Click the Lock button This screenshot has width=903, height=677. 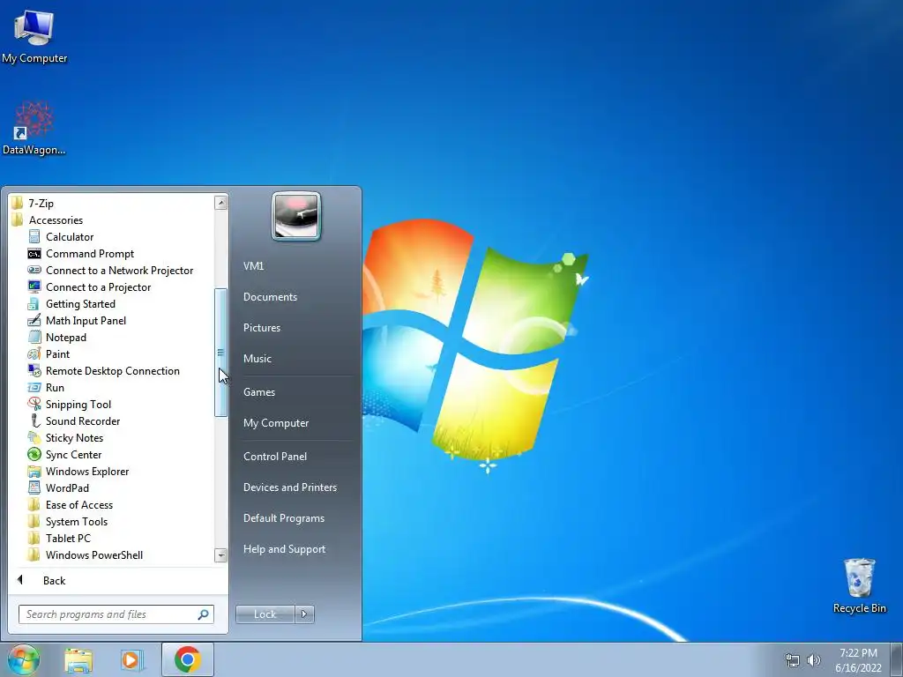[265, 614]
